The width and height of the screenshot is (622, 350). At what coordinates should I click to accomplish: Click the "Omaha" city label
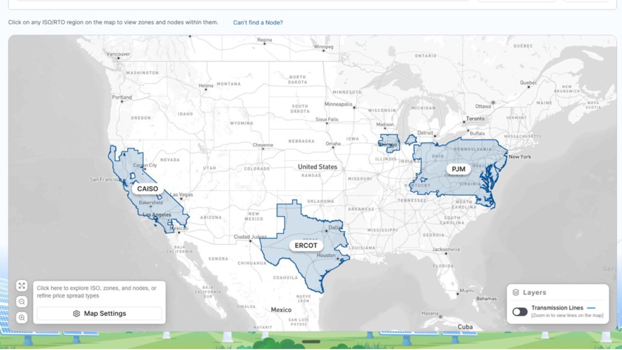pos(333,143)
